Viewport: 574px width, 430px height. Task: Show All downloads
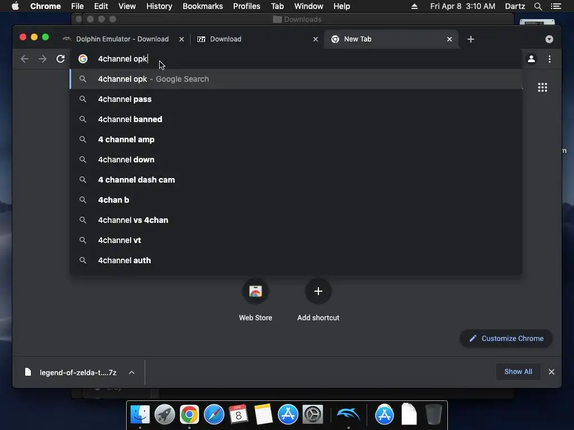[x=518, y=372]
